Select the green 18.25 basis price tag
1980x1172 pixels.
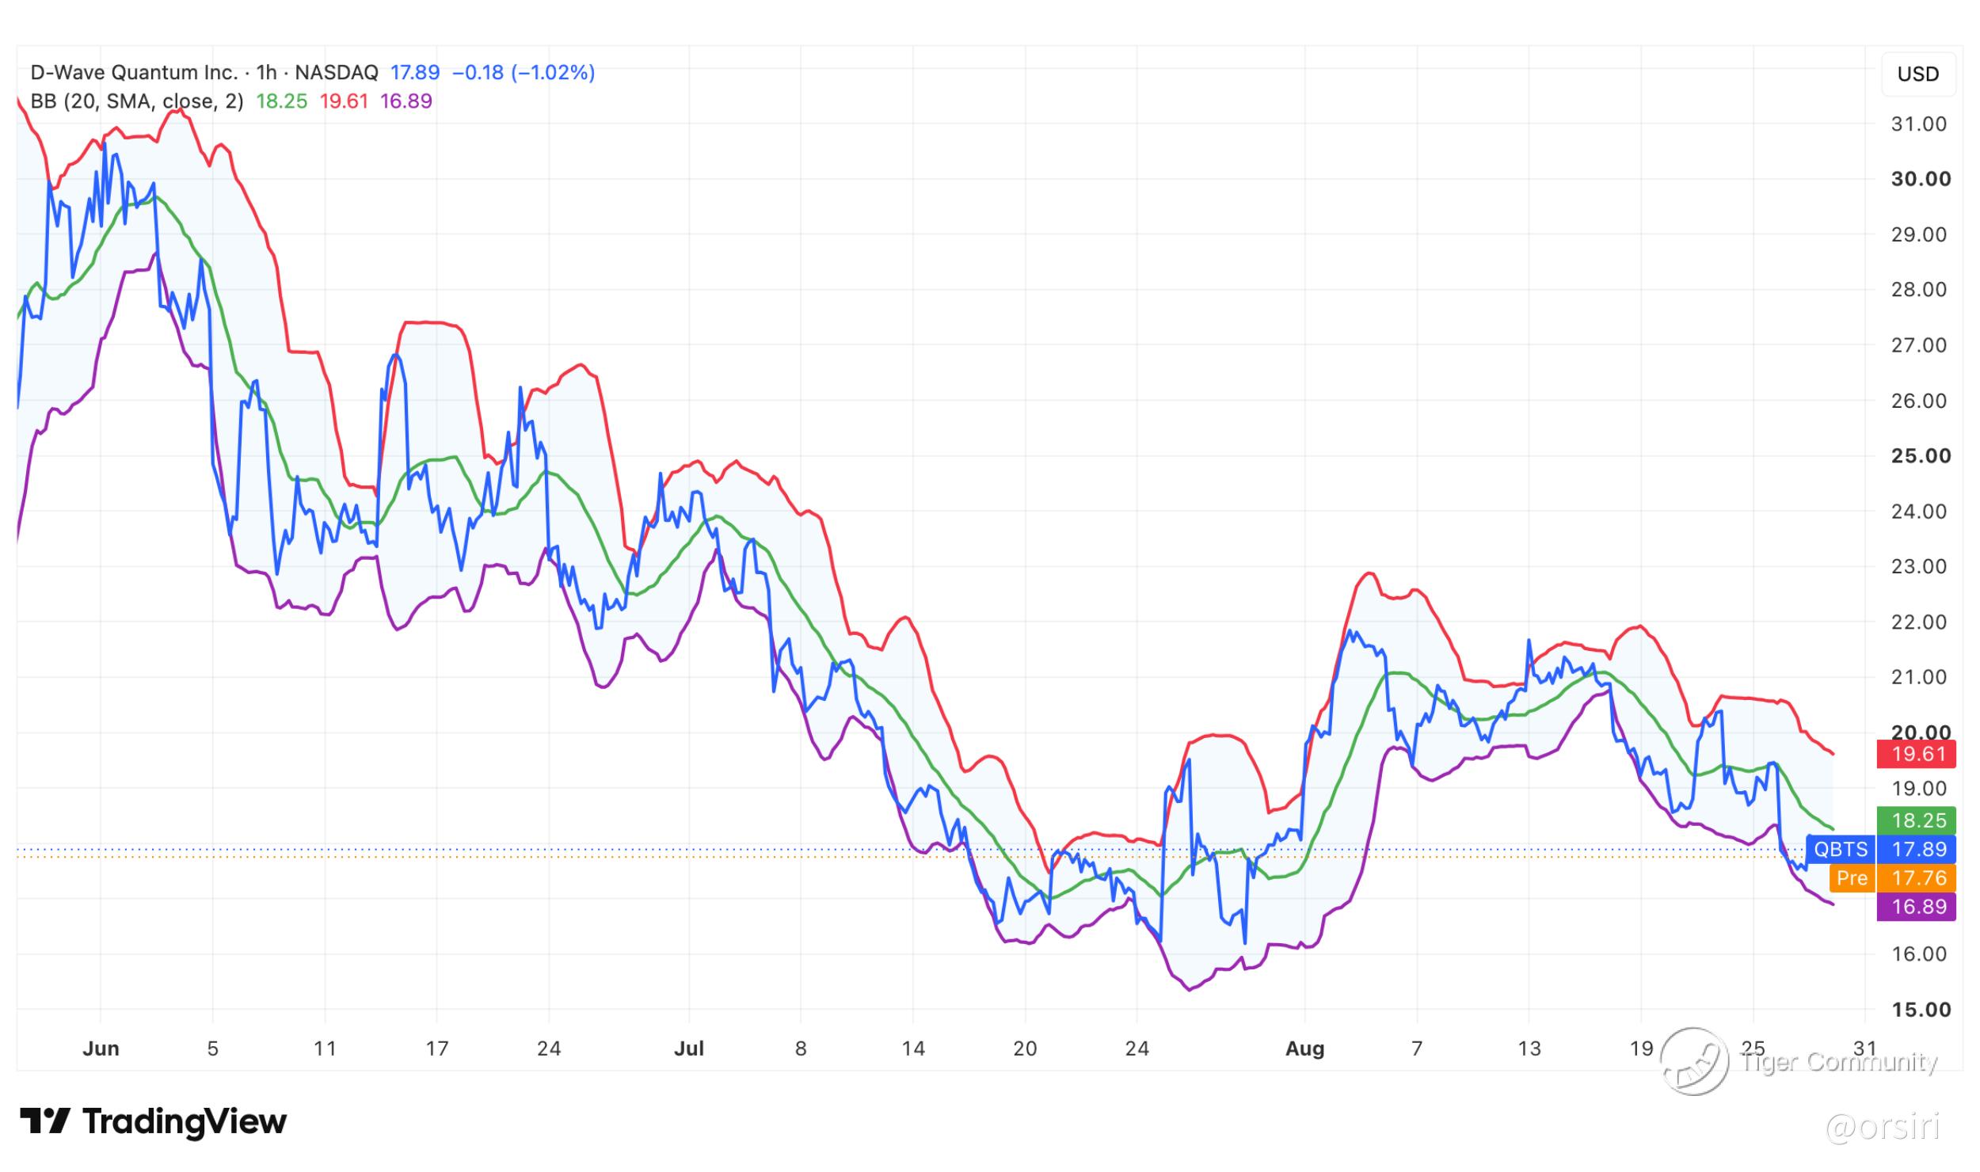[1917, 820]
